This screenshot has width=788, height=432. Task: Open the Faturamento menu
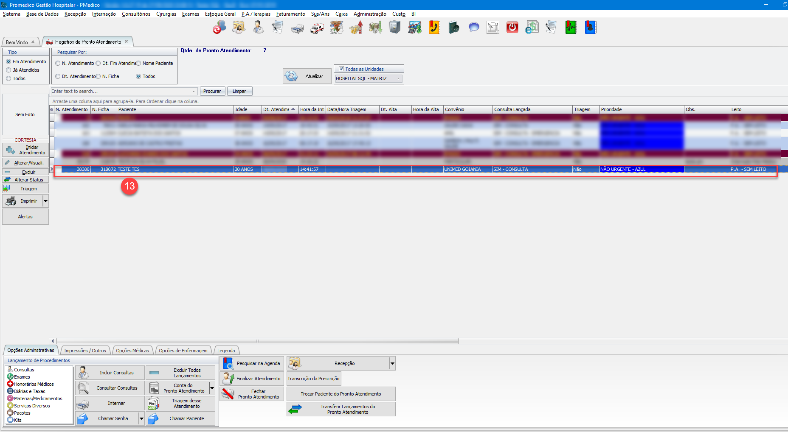(x=290, y=14)
